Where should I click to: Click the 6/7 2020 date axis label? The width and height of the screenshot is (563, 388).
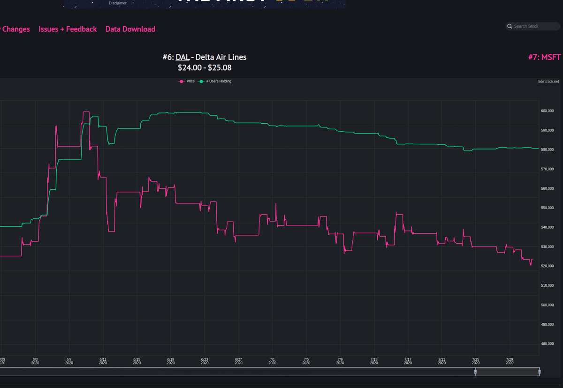point(69,361)
